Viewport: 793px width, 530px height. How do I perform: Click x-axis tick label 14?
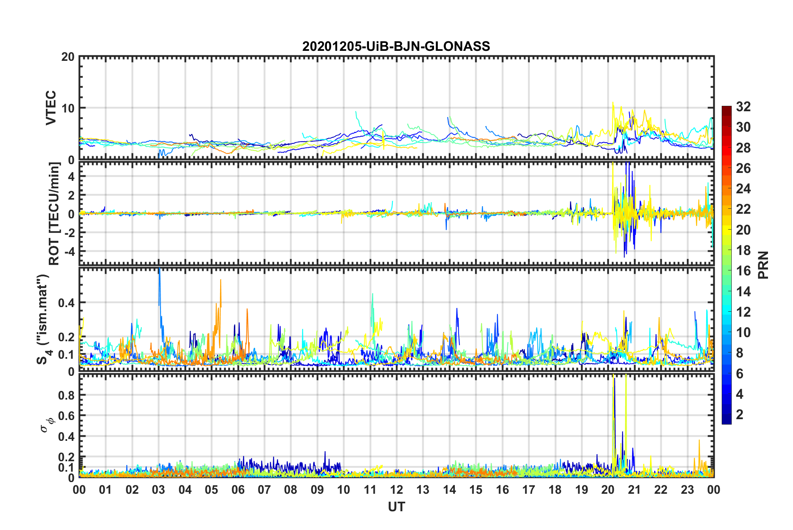pyautogui.click(x=449, y=490)
